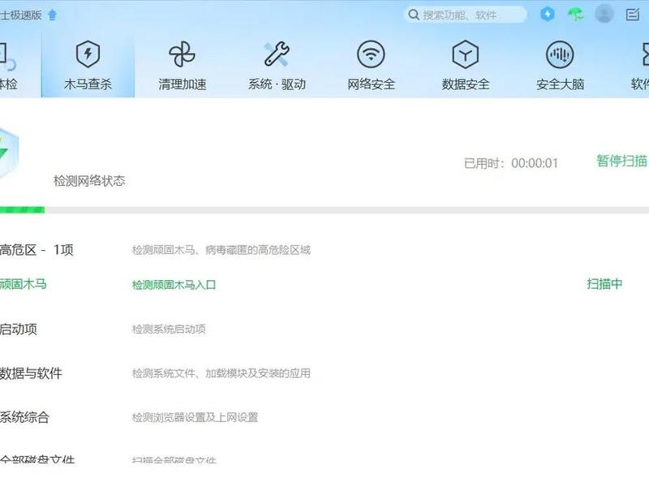This screenshot has height=487, width=649.
Task: Open the blue hexagon lightning icon
Action: [x=547, y=15]
